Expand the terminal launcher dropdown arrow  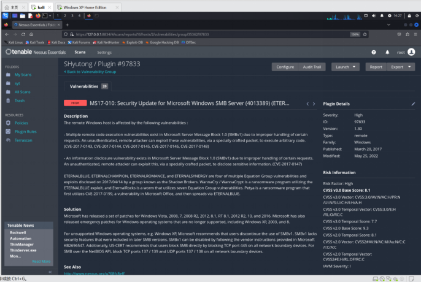(50, 16)
